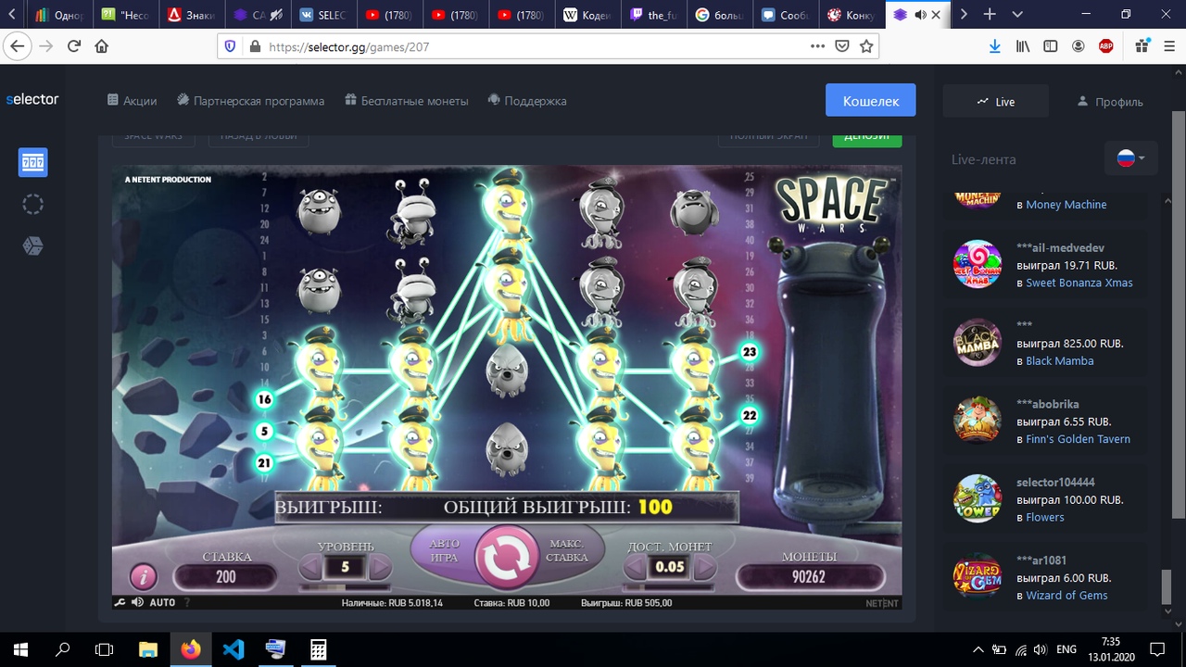The image size is (1186, 667).
Task: Open the Кошелек wallet
Action: (871, 101)
